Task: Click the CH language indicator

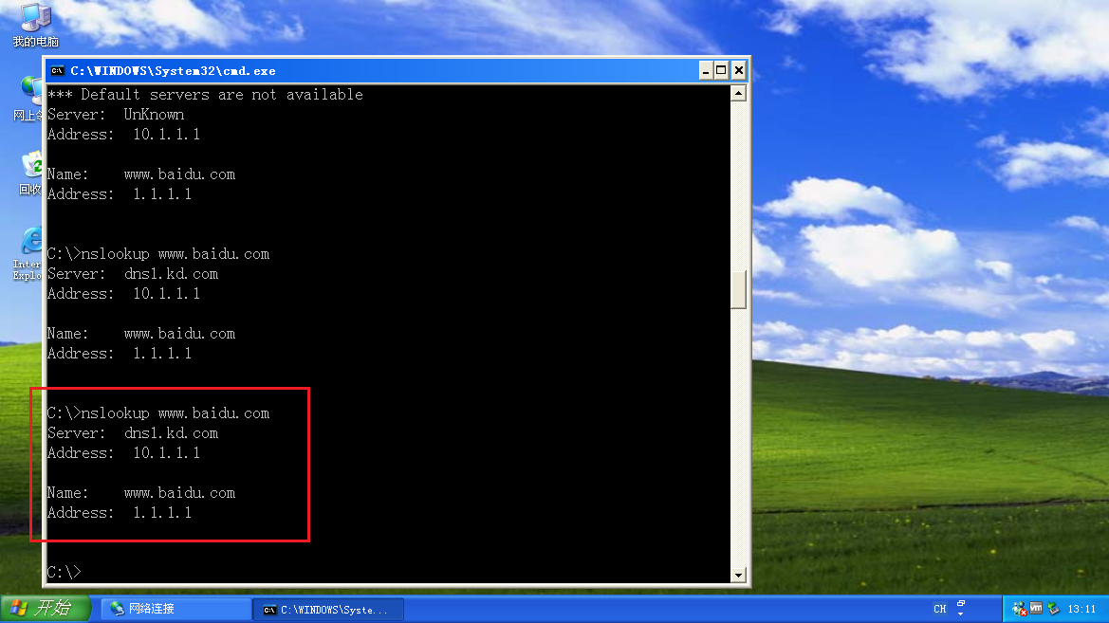Action: click(939, 608)
